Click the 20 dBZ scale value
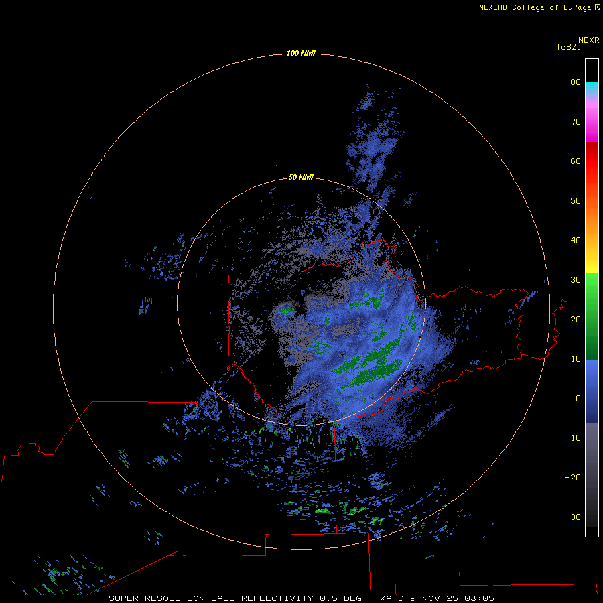The height and width of the screenshot is (603, 603). pos(576,319)
